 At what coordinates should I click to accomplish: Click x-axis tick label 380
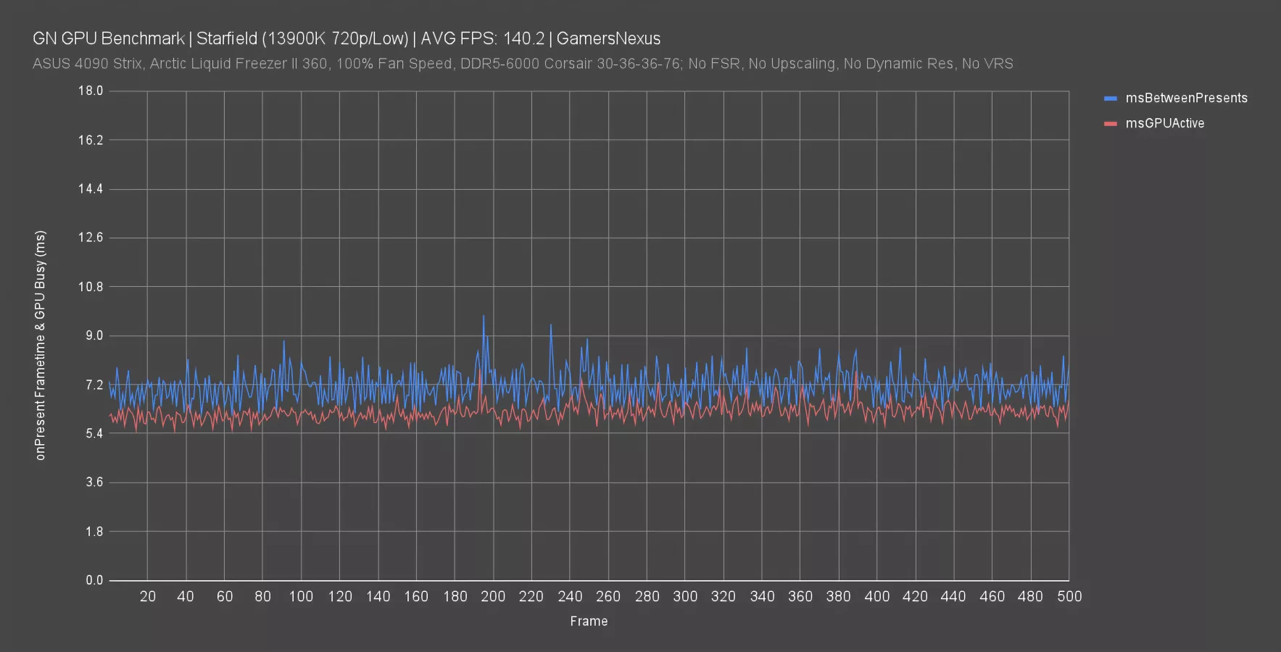tap(838, 596)
